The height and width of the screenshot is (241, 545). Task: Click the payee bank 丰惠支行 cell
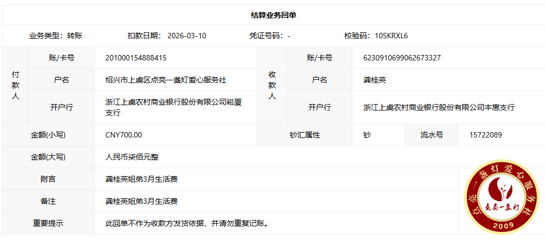click(x=438, y=107)
